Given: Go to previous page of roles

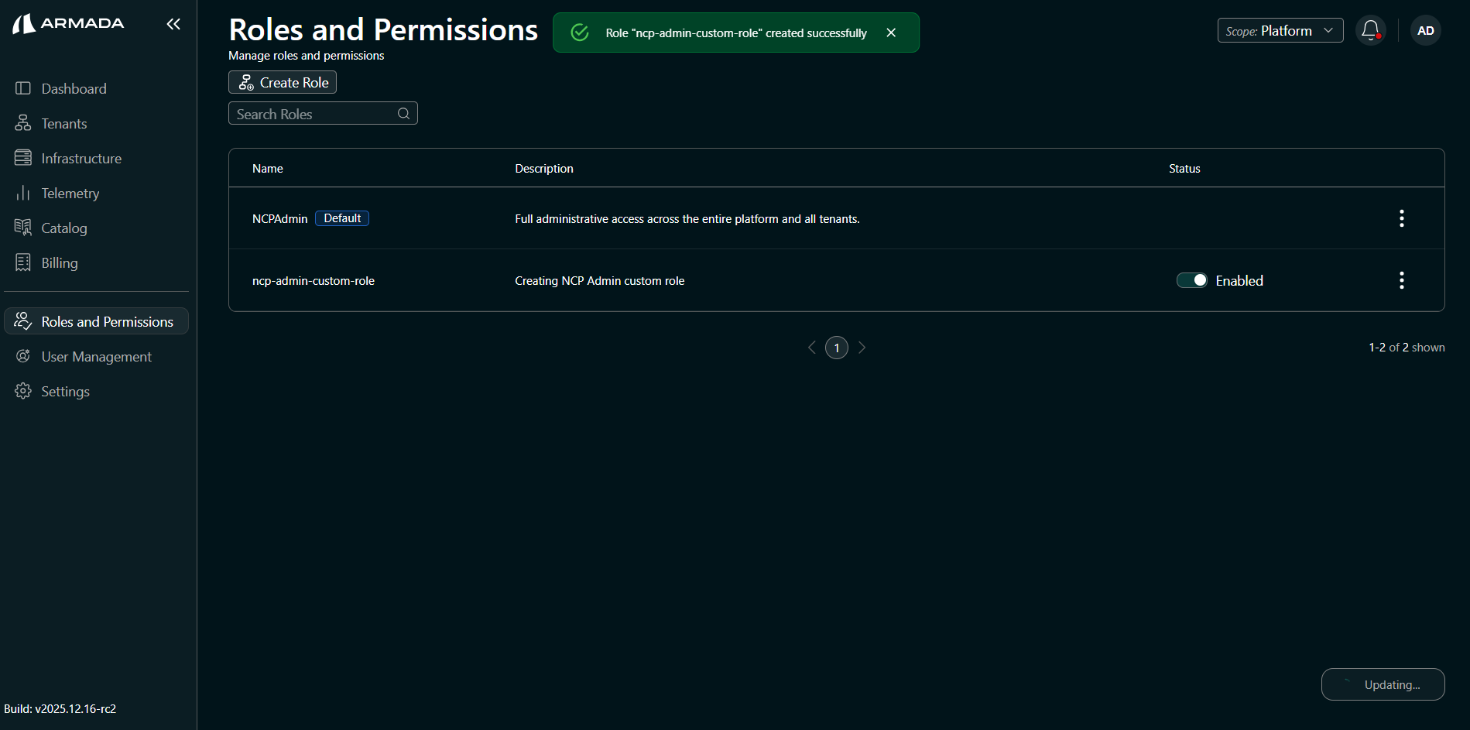Looking at the screenshot, I should coord(812,348).
